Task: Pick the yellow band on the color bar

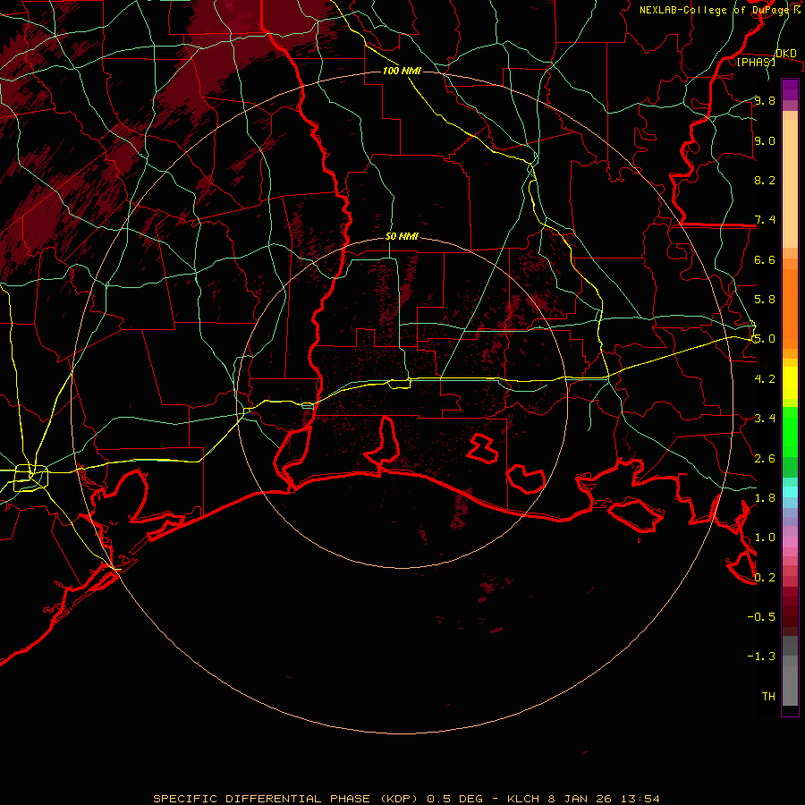Action: [x=790, y=383]
